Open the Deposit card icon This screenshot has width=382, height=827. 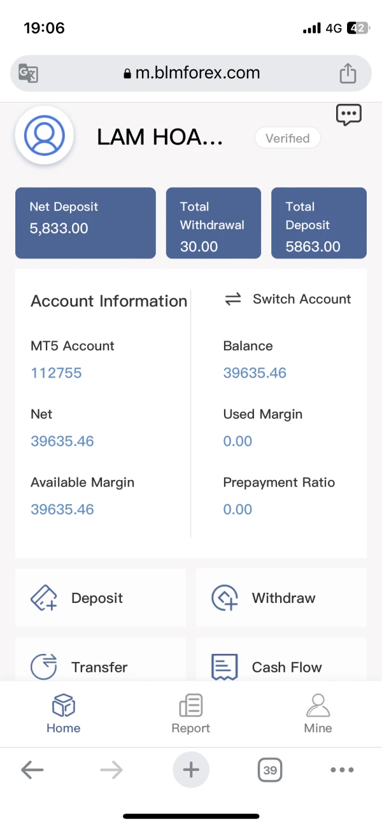click(44, 598)
